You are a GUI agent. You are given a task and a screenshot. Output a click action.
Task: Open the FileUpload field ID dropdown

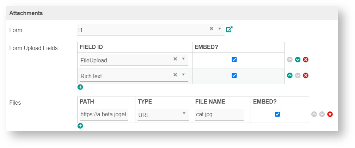pyautogui.click(x=183, y=59)
